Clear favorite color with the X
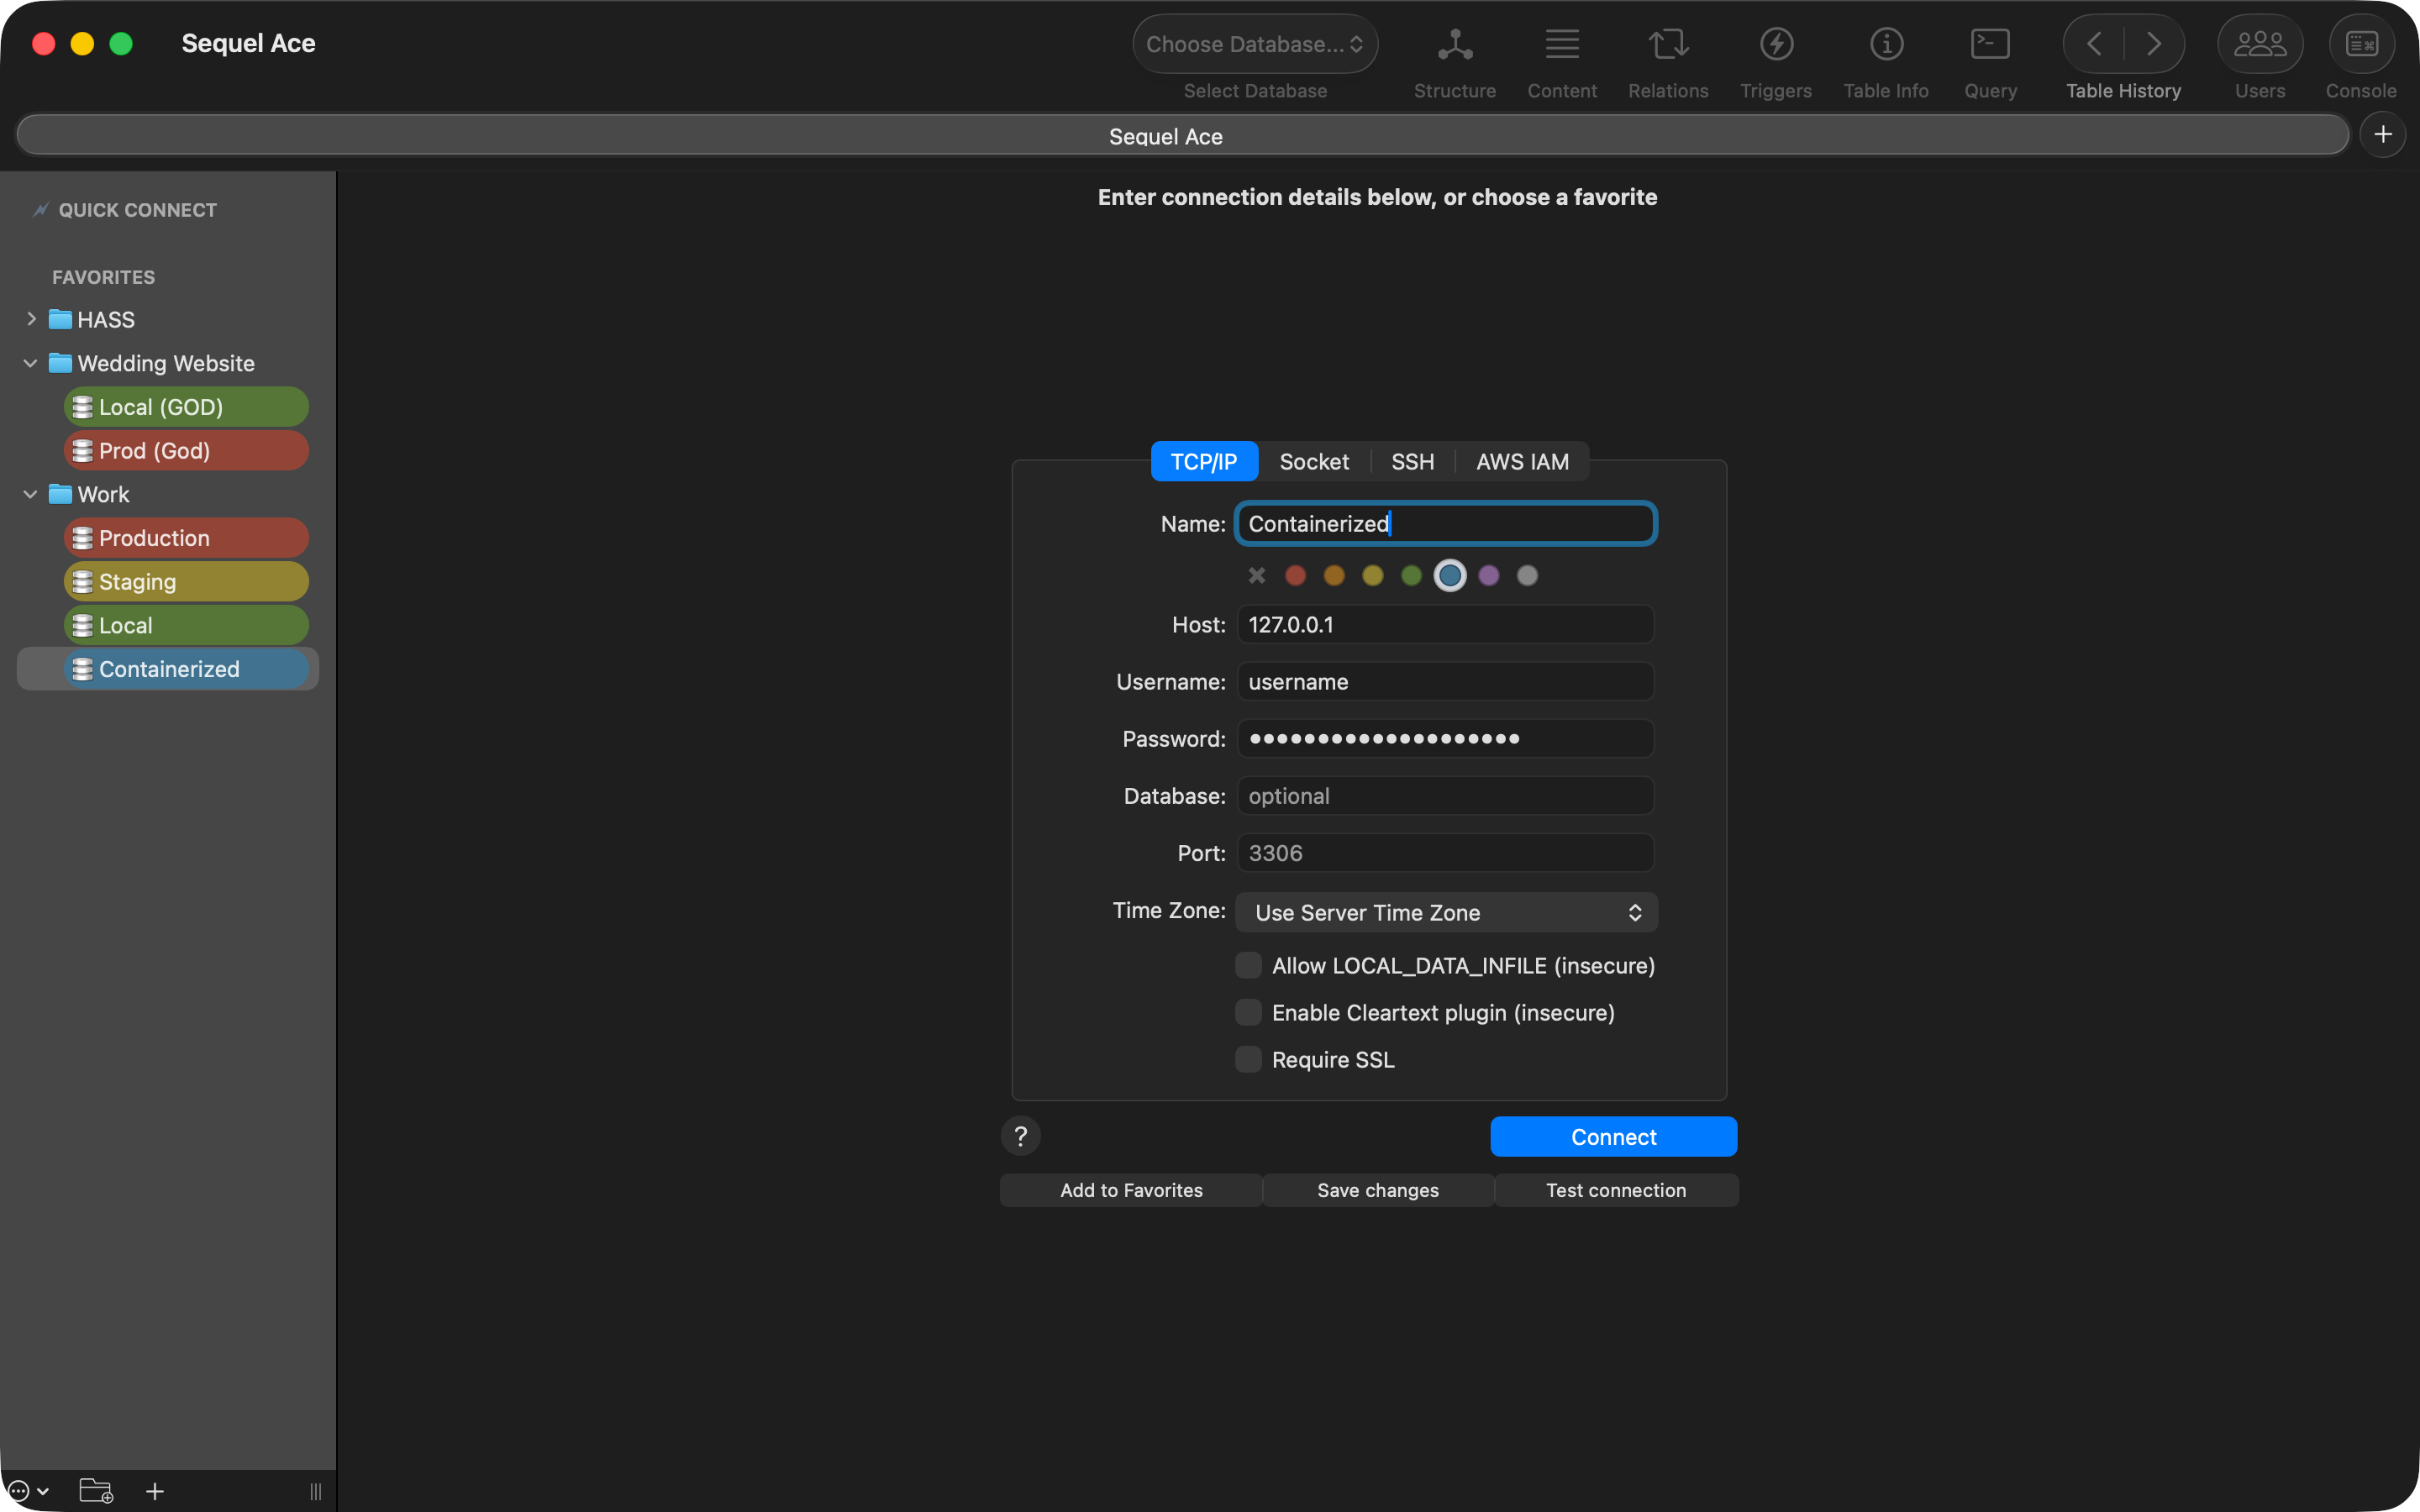The image size is (2420, 1512). click(1257, 575)
